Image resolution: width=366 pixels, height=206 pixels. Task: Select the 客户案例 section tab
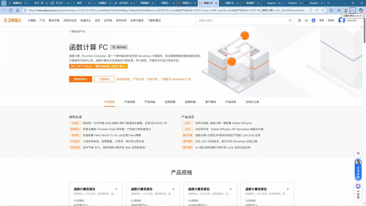click(211, 102)
